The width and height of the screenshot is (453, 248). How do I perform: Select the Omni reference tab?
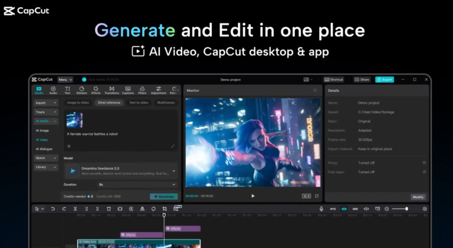tap(109, 102)
